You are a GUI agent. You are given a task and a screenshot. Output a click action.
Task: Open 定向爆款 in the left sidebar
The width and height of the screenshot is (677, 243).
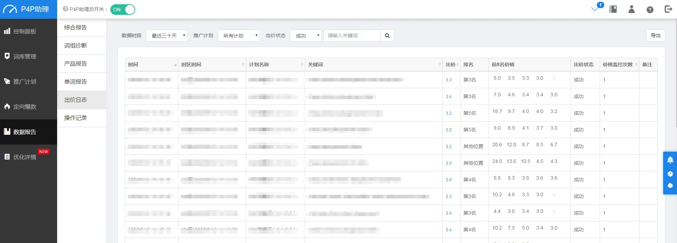(25, 107)
